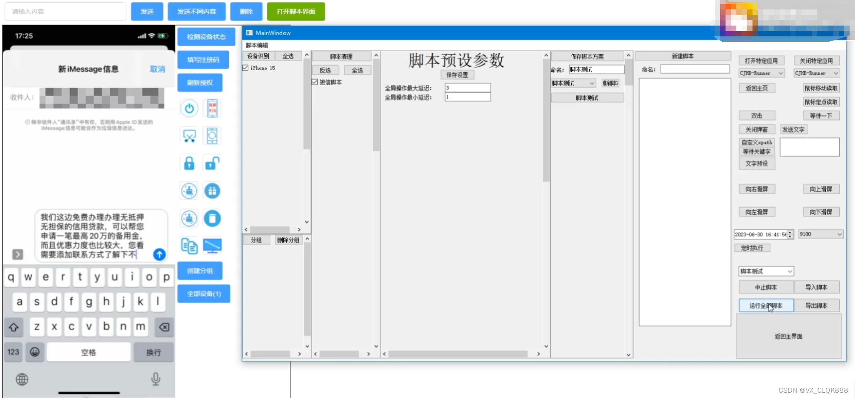Viewport: 855px width, 398px height.
Task: Click the open padlock unlock icon
Action: coord(212,163)
